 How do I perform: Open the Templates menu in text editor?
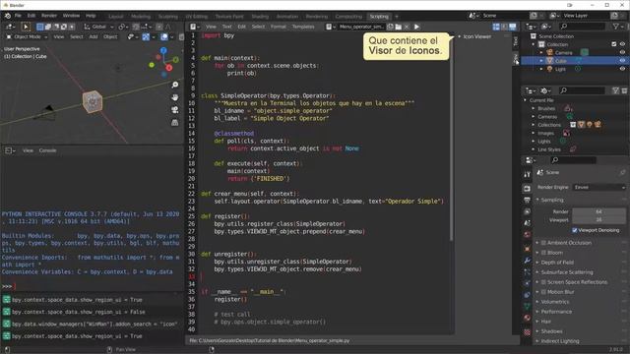click(303, 27)
